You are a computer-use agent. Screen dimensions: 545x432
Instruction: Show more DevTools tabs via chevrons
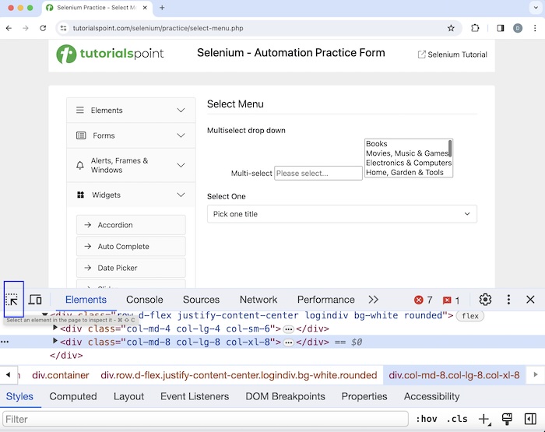click(x=374, y=300)
